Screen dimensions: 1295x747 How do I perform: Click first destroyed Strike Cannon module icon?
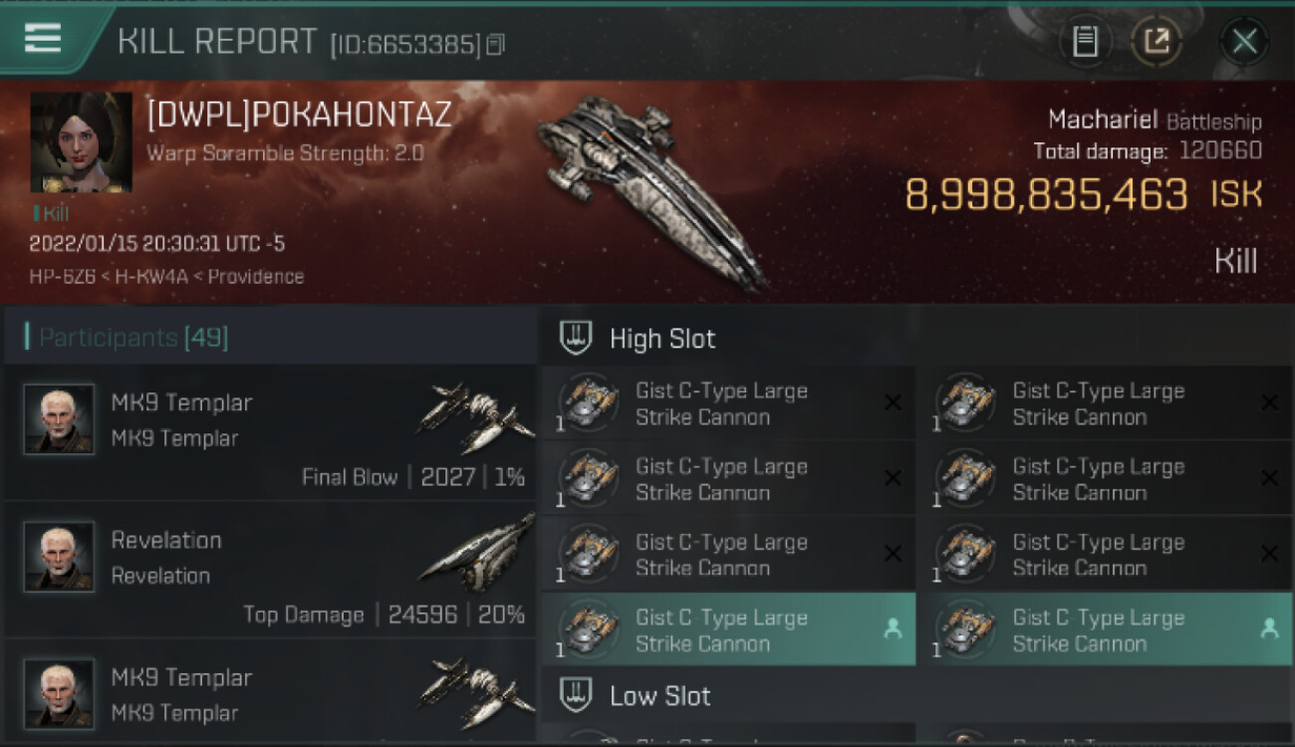(x=588, y=402)
